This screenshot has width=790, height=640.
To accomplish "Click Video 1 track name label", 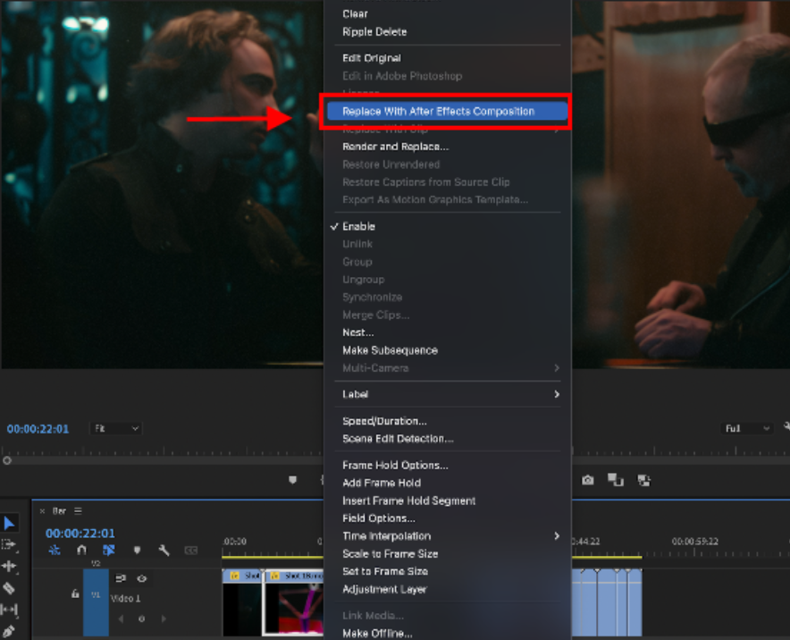I will [x=125, y=598].
